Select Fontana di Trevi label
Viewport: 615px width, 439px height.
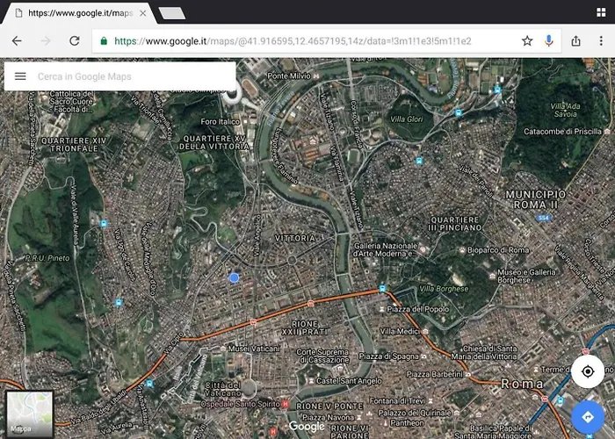396,401
